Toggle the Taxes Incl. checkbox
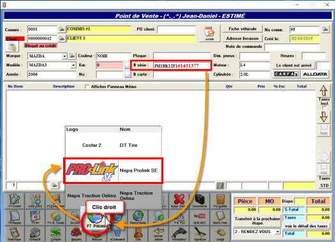 point(324,108)
